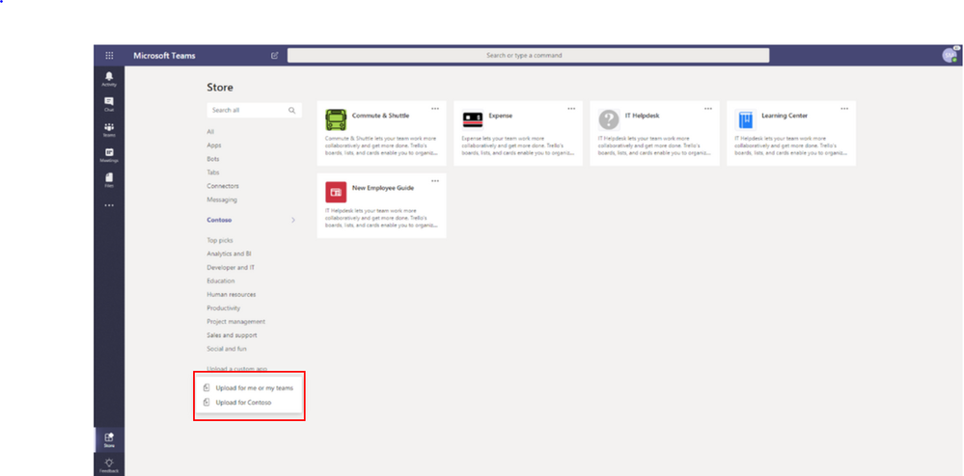The image size is (964, 476).
Task: Click the user profile avatar
Action: [x=950, y=55]
